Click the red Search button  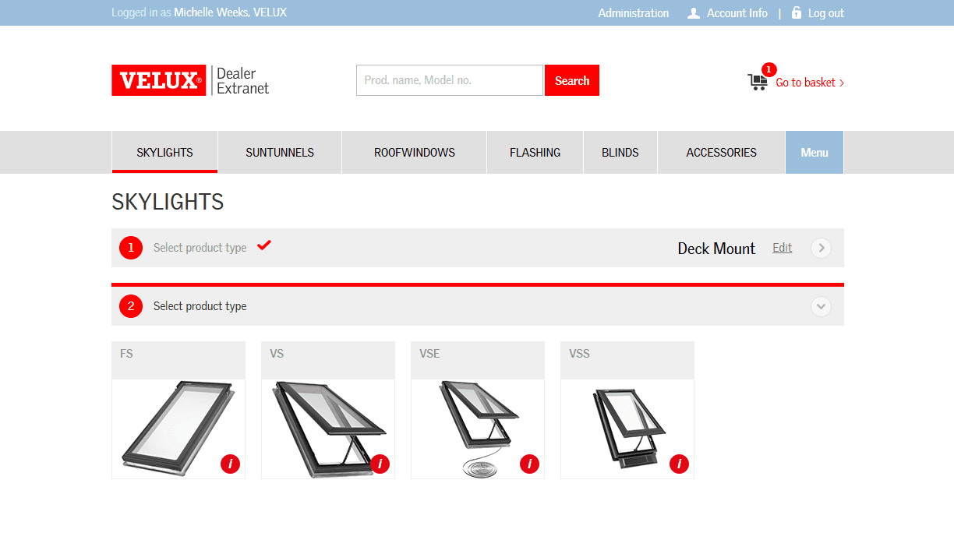click(x=572, y=80)
